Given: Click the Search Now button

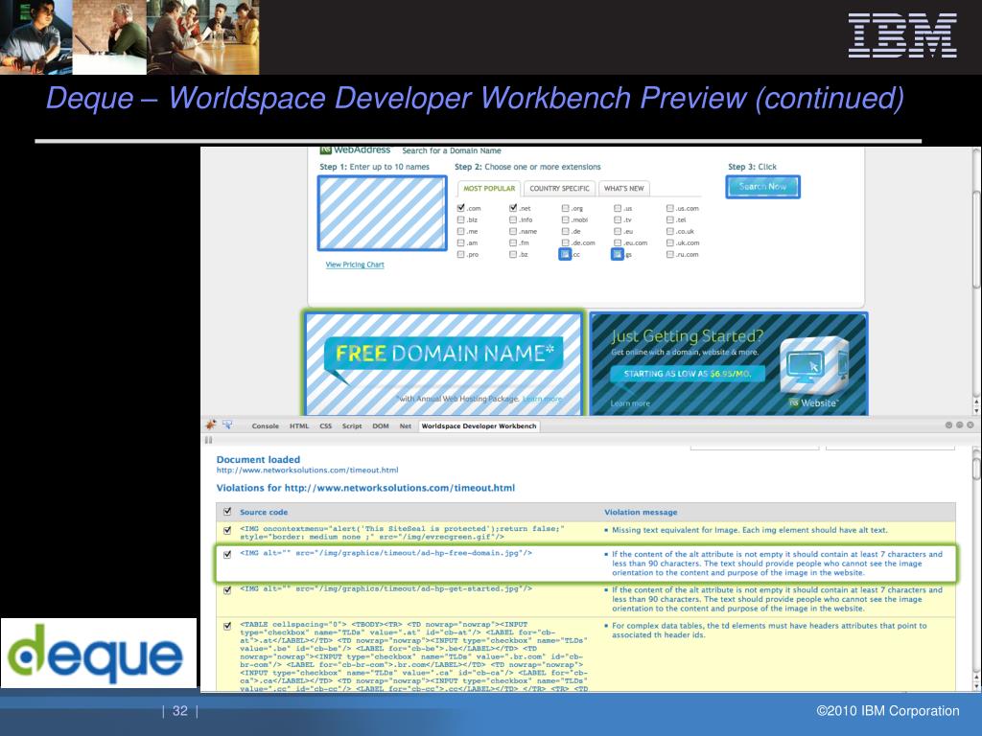Looking at the screenshot, I should [x=762, y=187].
